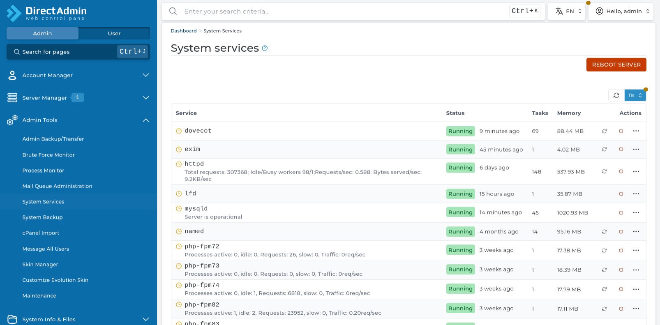Reload the named service
The image size is (660, 325).
[604, 232]
